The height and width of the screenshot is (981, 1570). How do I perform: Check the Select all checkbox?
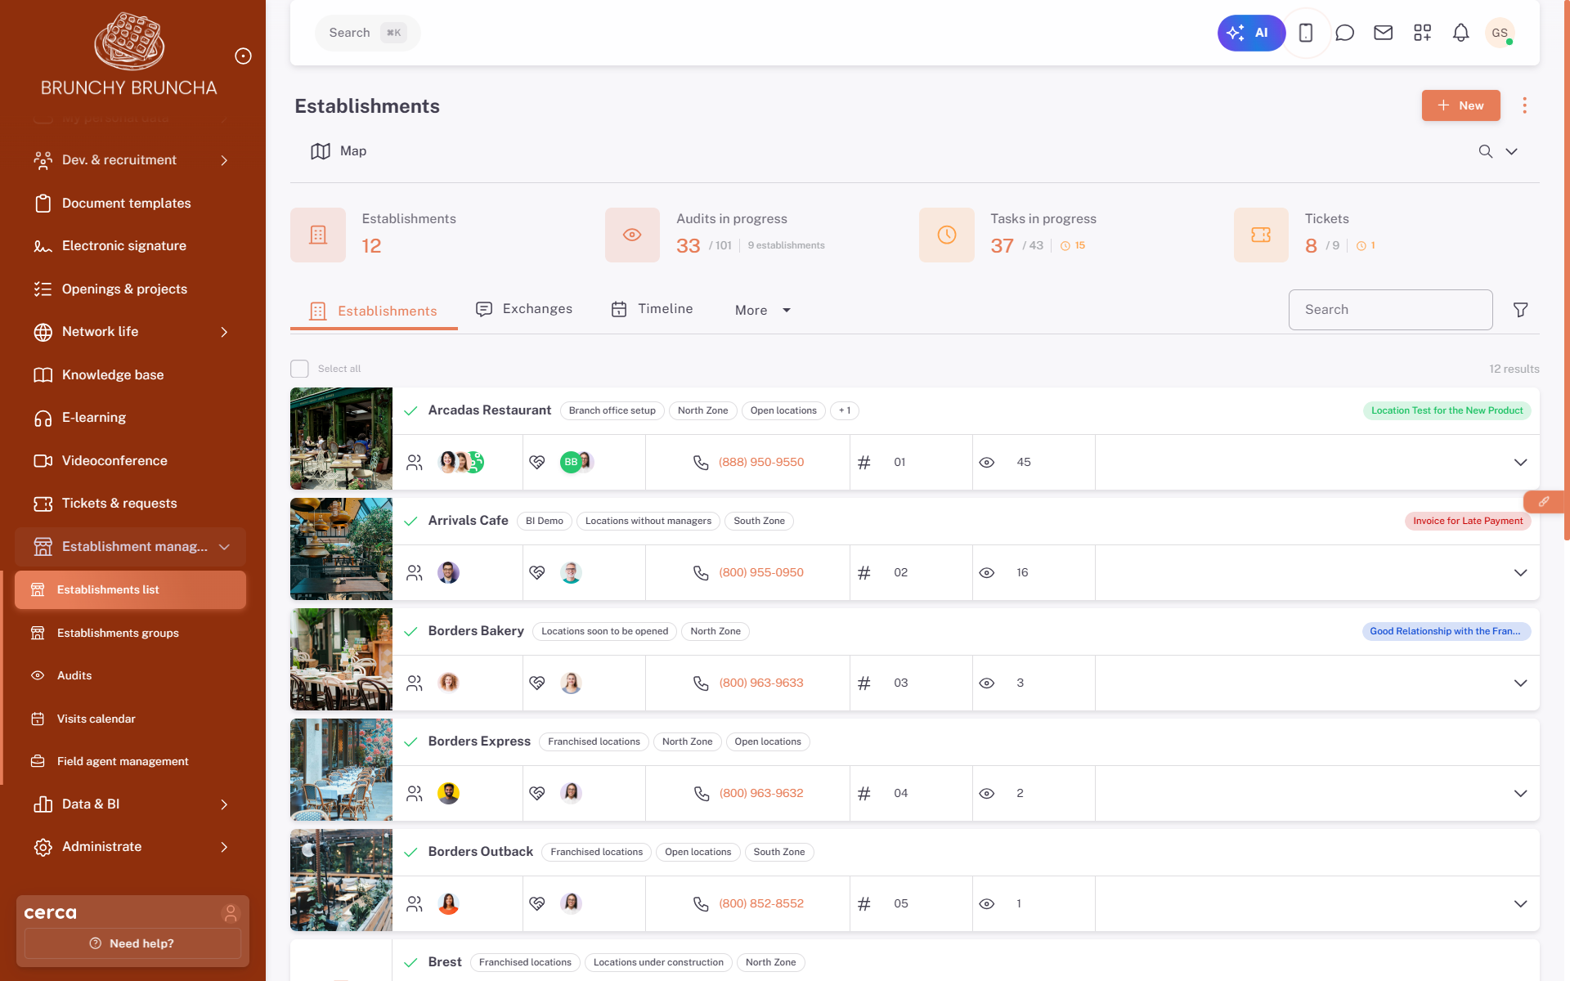tap(299, 369)
